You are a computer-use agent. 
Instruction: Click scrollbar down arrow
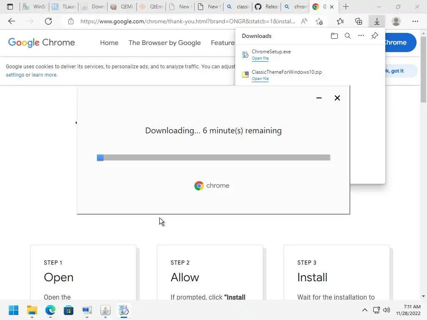[x=423, y=296]
